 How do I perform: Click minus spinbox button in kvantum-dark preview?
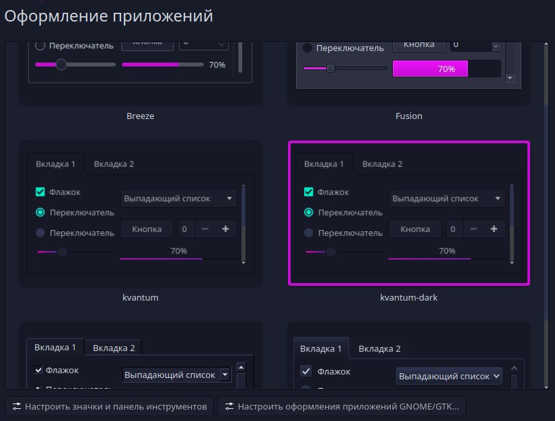pyautogui.click(x=473, y=229)
